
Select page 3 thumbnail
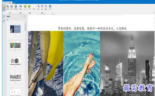point(16,61)
